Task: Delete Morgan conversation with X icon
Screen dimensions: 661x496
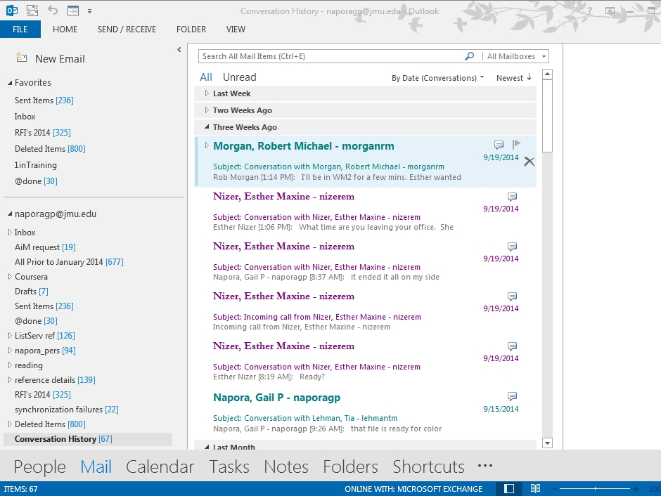Action: click(529, 162)
